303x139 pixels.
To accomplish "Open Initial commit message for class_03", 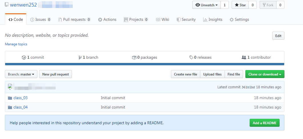I will click(x=113, y=98).
